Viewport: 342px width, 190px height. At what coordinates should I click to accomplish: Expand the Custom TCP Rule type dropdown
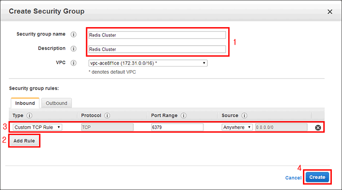[x=37, y=127]
